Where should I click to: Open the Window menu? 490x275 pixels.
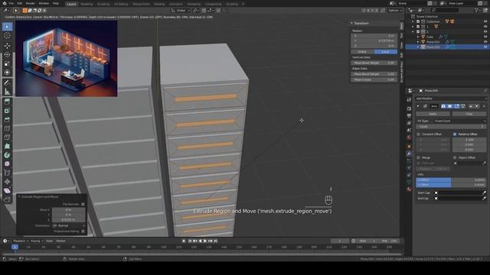(x=44, y=3)
